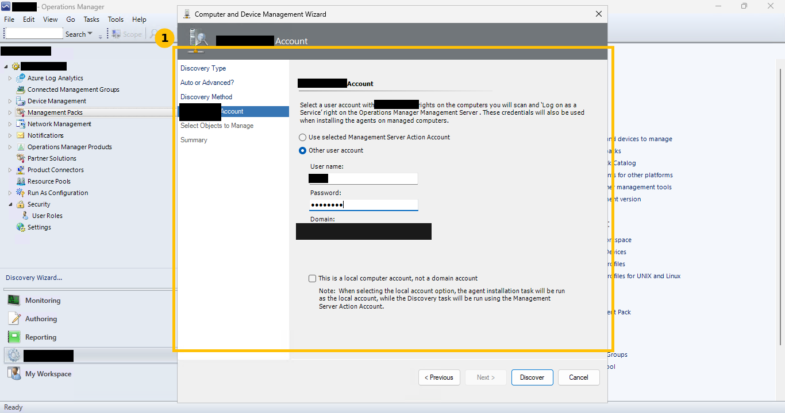785x413 pixels.
Task: Click the envelope icon beside Notifications
Action: (x=21, y=135)
